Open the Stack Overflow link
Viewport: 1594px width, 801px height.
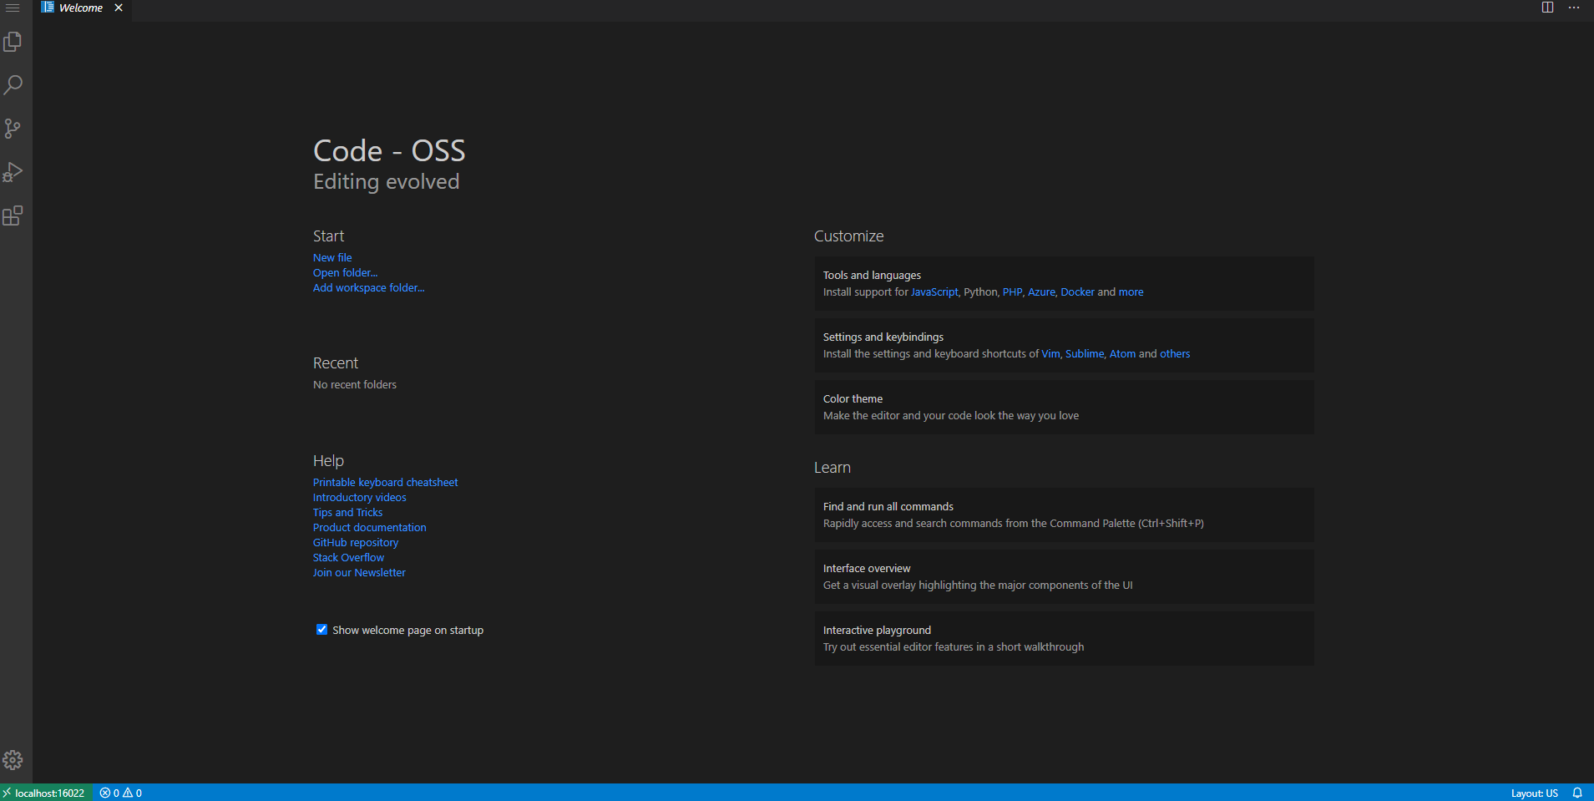click(x=348, y=558)
